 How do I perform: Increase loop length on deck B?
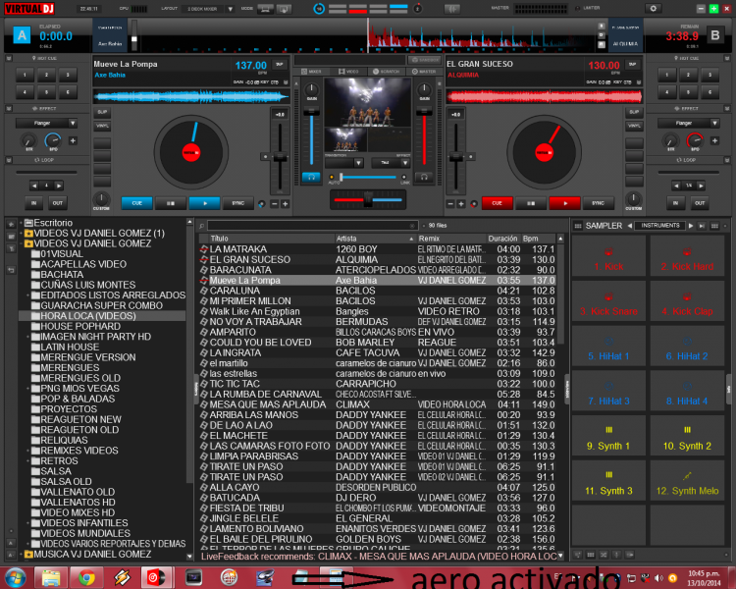tap(701, 186)
